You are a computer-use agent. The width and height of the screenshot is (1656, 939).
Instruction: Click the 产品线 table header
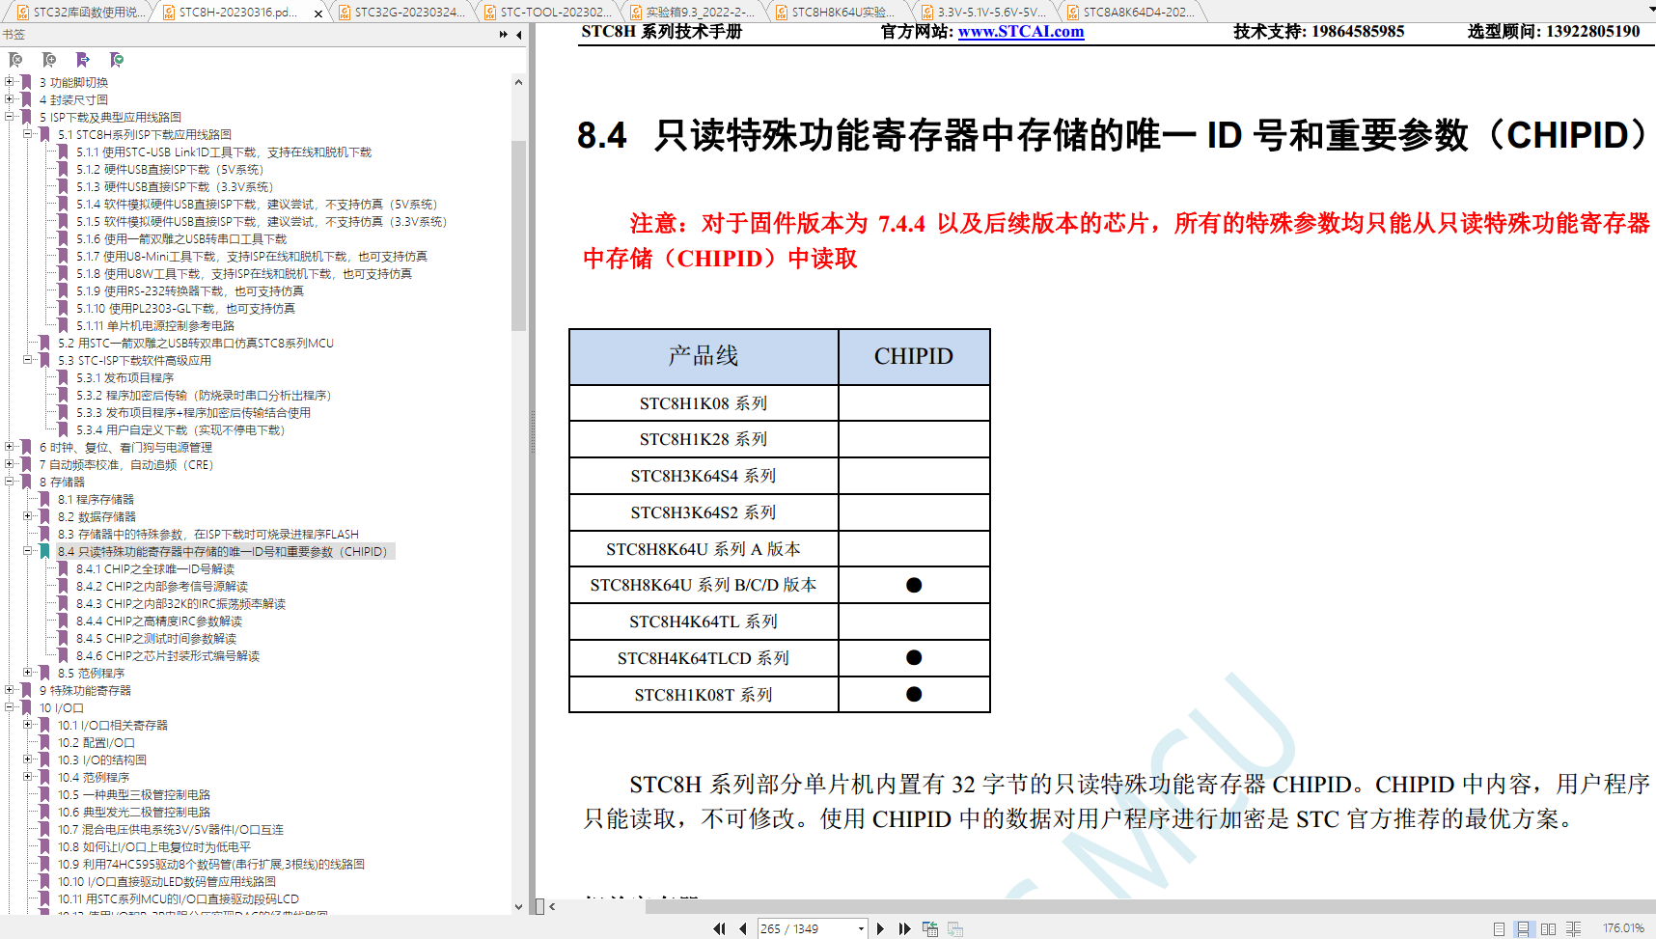(704, 356)
